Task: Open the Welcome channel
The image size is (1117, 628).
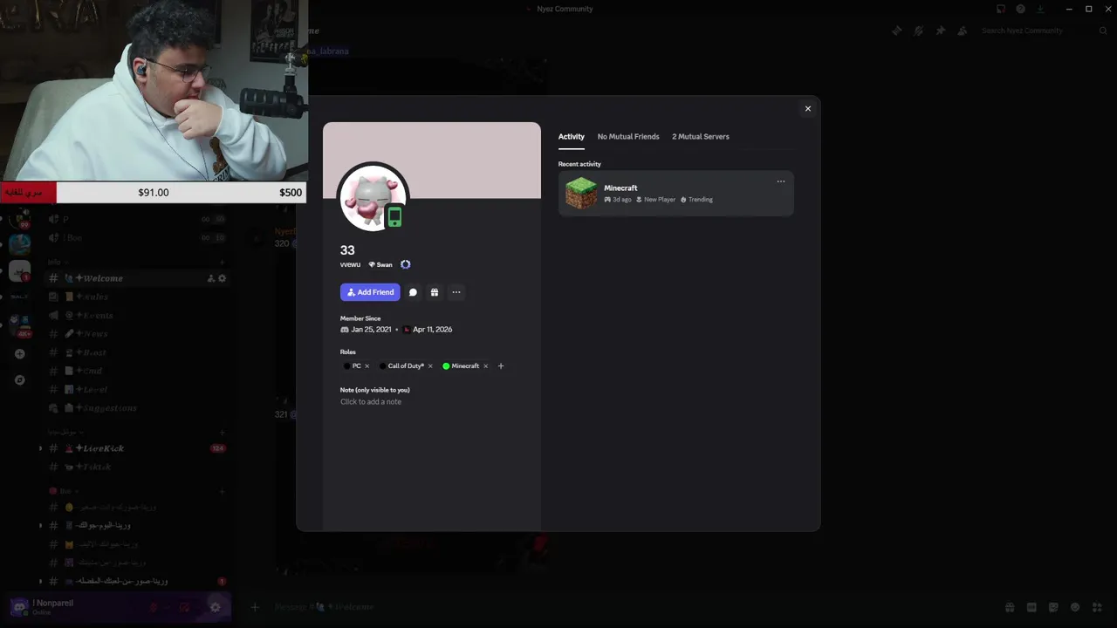Action: pyautogui.click(x=136, y=278)
